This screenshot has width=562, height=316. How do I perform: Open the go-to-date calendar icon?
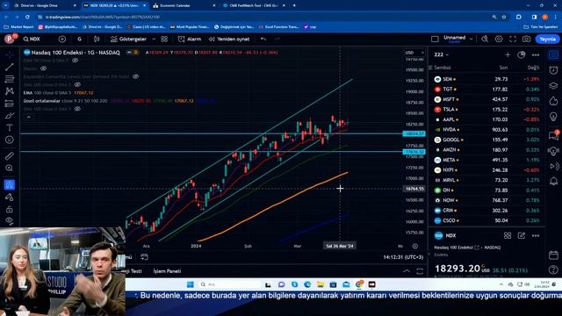point(144,257)
